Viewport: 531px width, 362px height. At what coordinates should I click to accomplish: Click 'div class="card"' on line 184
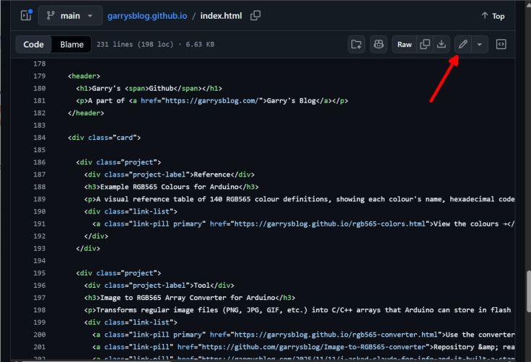105,138
